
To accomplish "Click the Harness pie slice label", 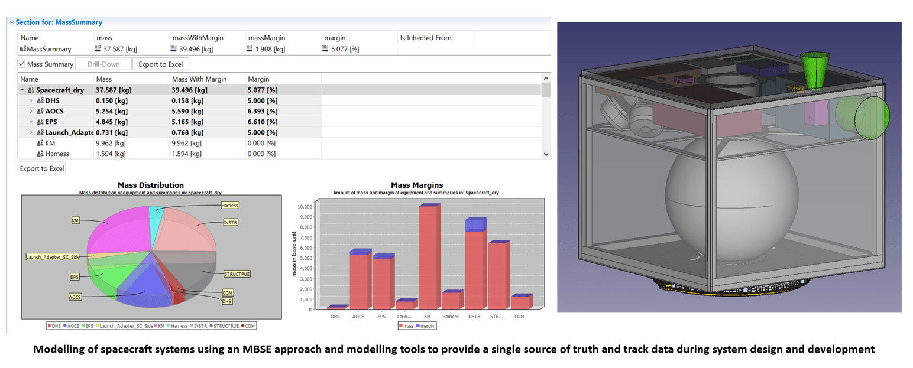I will point(230,205).
